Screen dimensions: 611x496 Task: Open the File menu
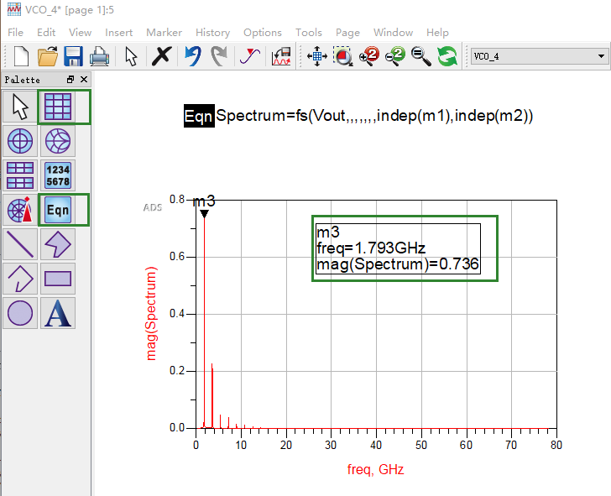coord(16,33)
